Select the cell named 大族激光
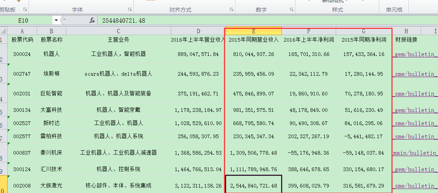 click(x=51, y=185)
